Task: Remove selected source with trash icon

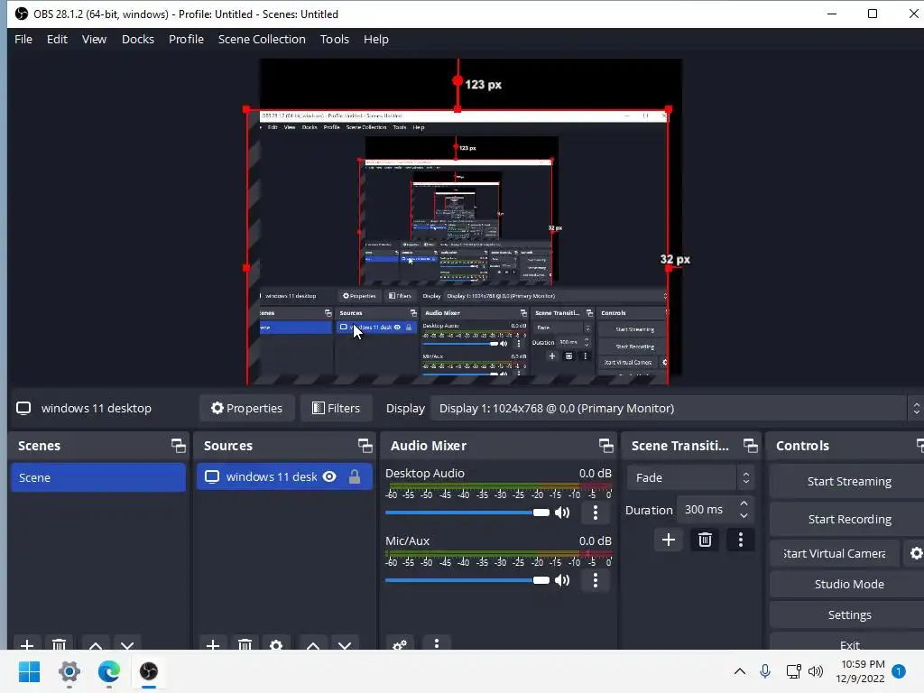Action: (245, 644)
